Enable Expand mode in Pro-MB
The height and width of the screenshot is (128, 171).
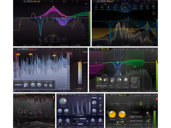tap(104, 86)
